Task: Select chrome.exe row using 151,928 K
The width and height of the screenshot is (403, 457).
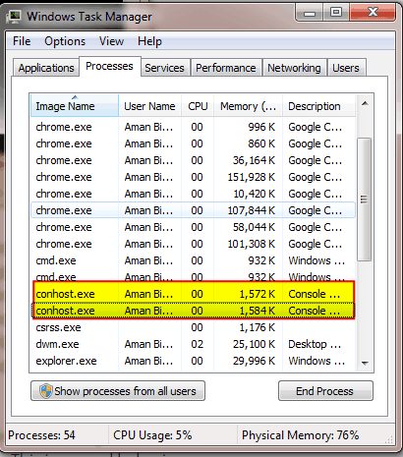Action: 193,177
